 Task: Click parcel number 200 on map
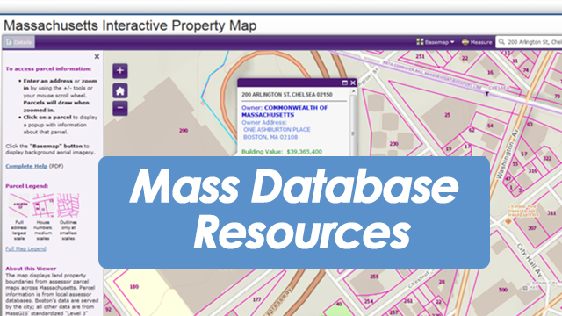point(184,131)
